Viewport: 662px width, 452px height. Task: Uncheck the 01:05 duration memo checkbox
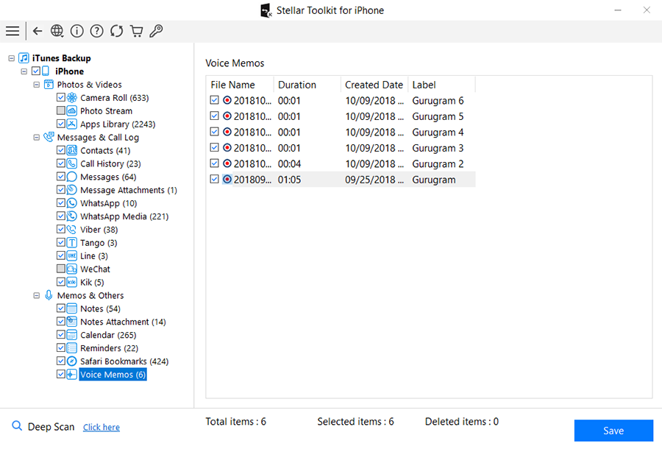[215, 179]
